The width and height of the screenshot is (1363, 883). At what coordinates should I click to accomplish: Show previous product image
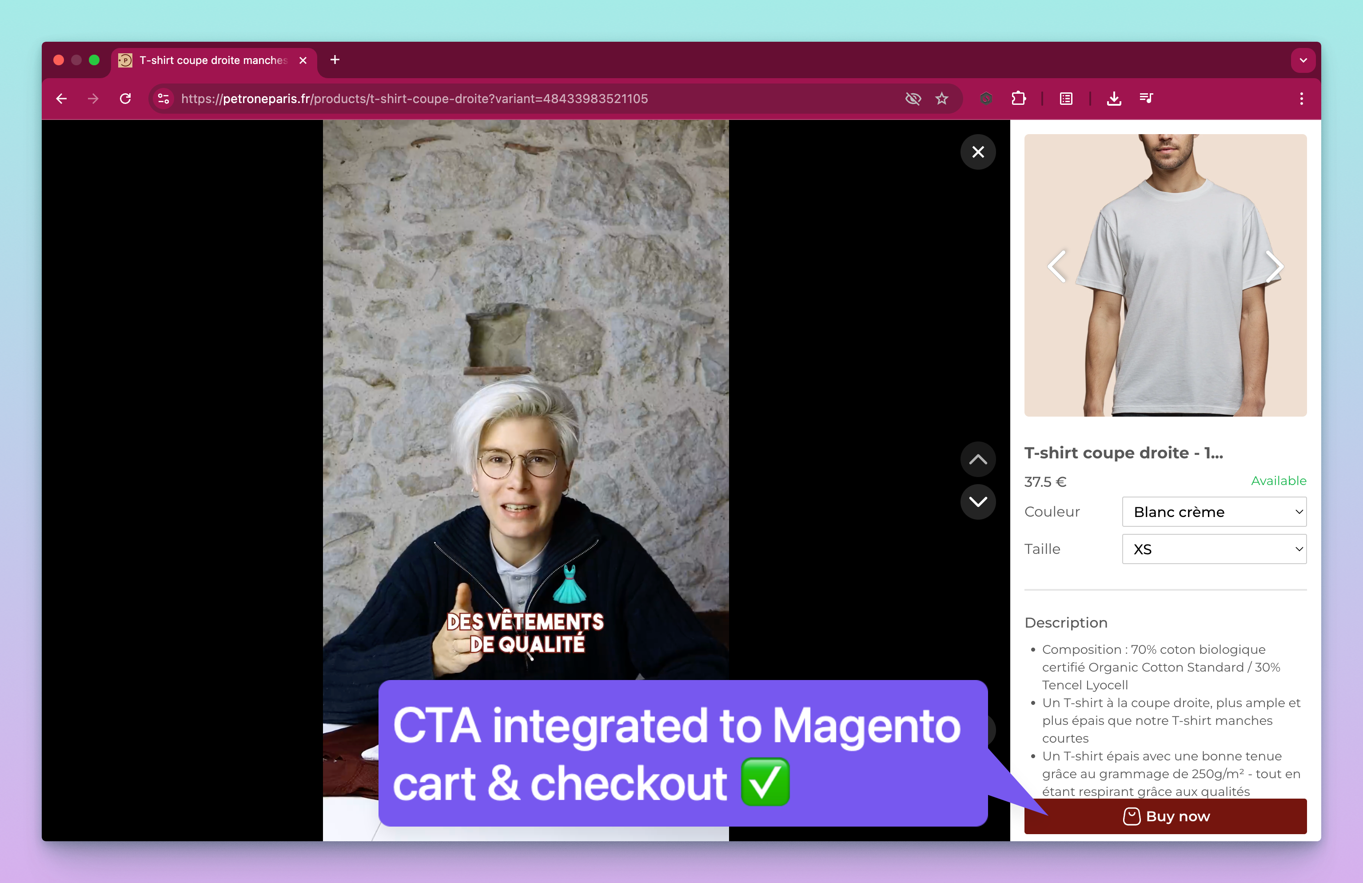click(x=1056, y=266)
